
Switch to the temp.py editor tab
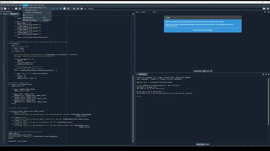tap(5, 14)
